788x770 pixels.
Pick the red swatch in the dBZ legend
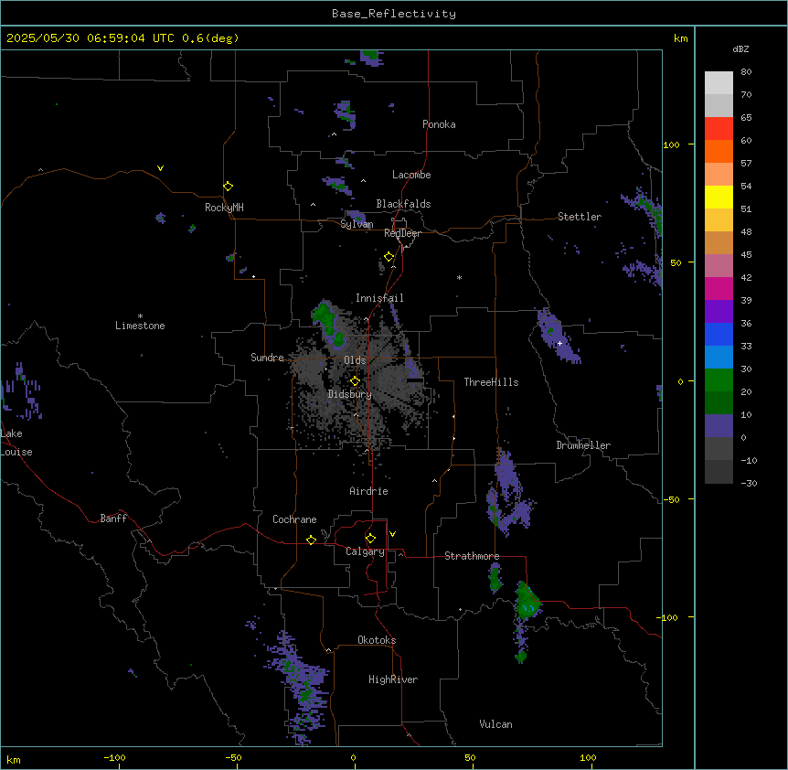719,129
